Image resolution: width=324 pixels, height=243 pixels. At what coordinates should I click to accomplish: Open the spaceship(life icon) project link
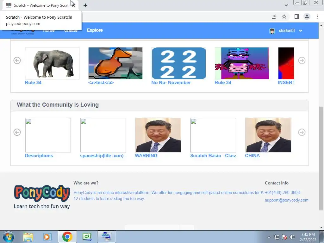click(x=103, y=156)
